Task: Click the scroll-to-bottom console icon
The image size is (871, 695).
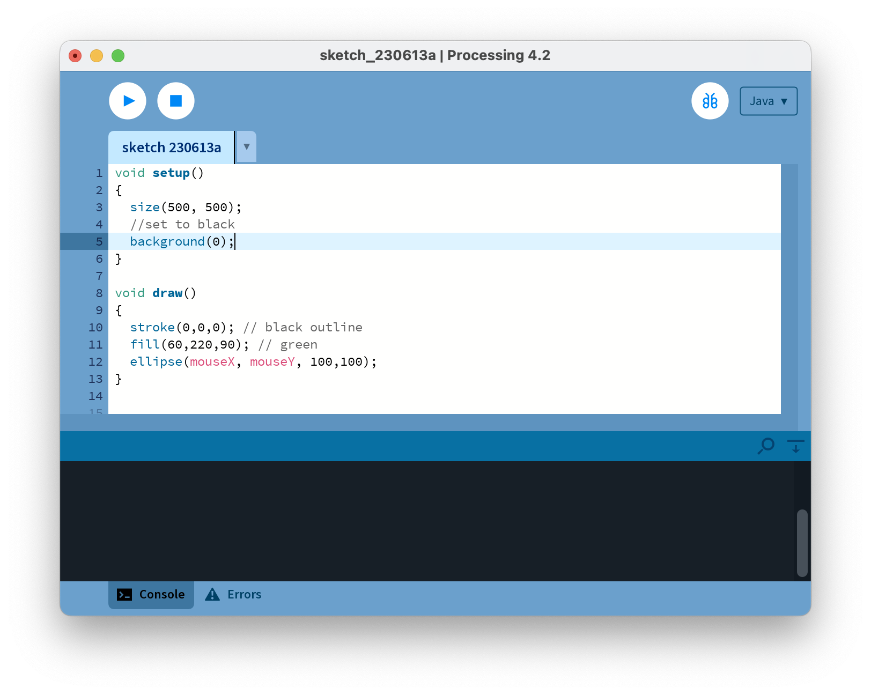Action: [795, 446]
